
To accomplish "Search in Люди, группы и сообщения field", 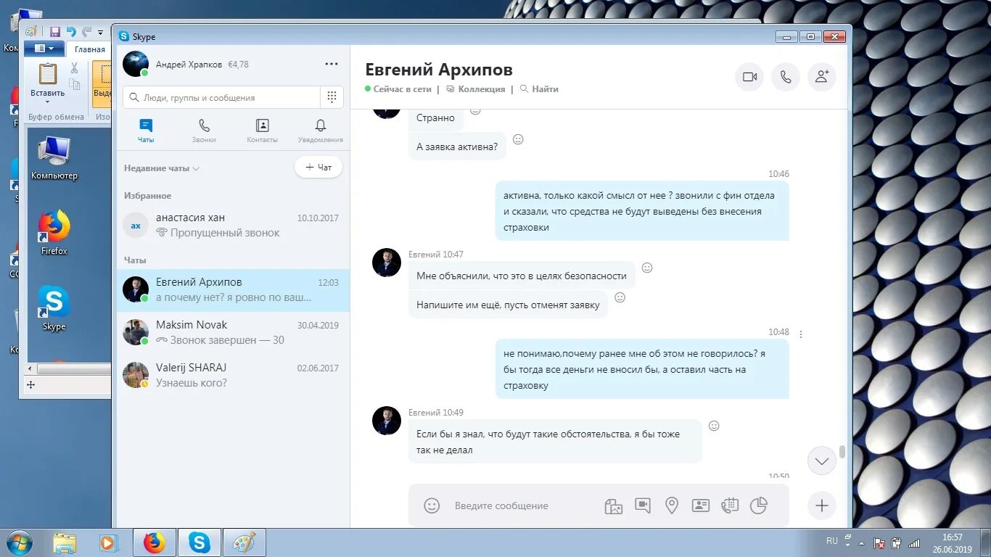I will click(222, 97).
